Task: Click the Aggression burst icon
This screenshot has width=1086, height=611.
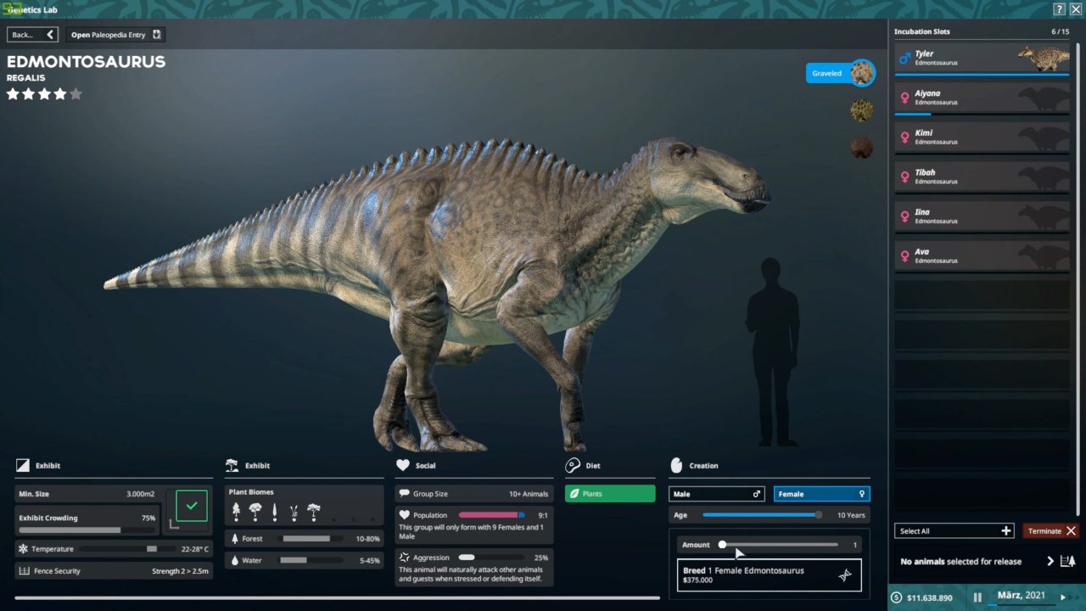Action: (x=405, y=558)
